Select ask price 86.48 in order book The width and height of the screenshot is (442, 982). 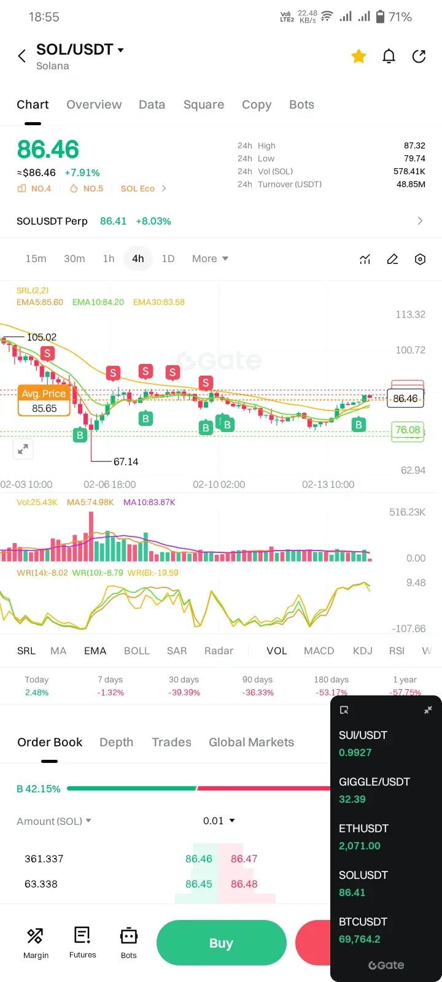[x=244, y=884]
